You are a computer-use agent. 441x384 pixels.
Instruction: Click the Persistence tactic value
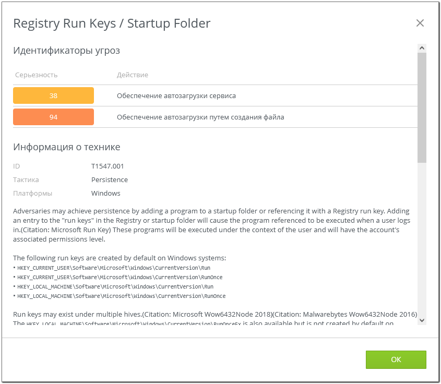tap(110, 180)
